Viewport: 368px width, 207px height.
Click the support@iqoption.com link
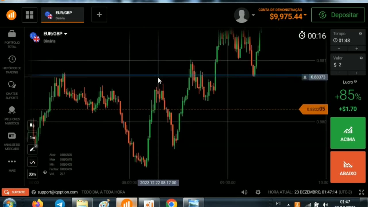click(x=57, y=192)
